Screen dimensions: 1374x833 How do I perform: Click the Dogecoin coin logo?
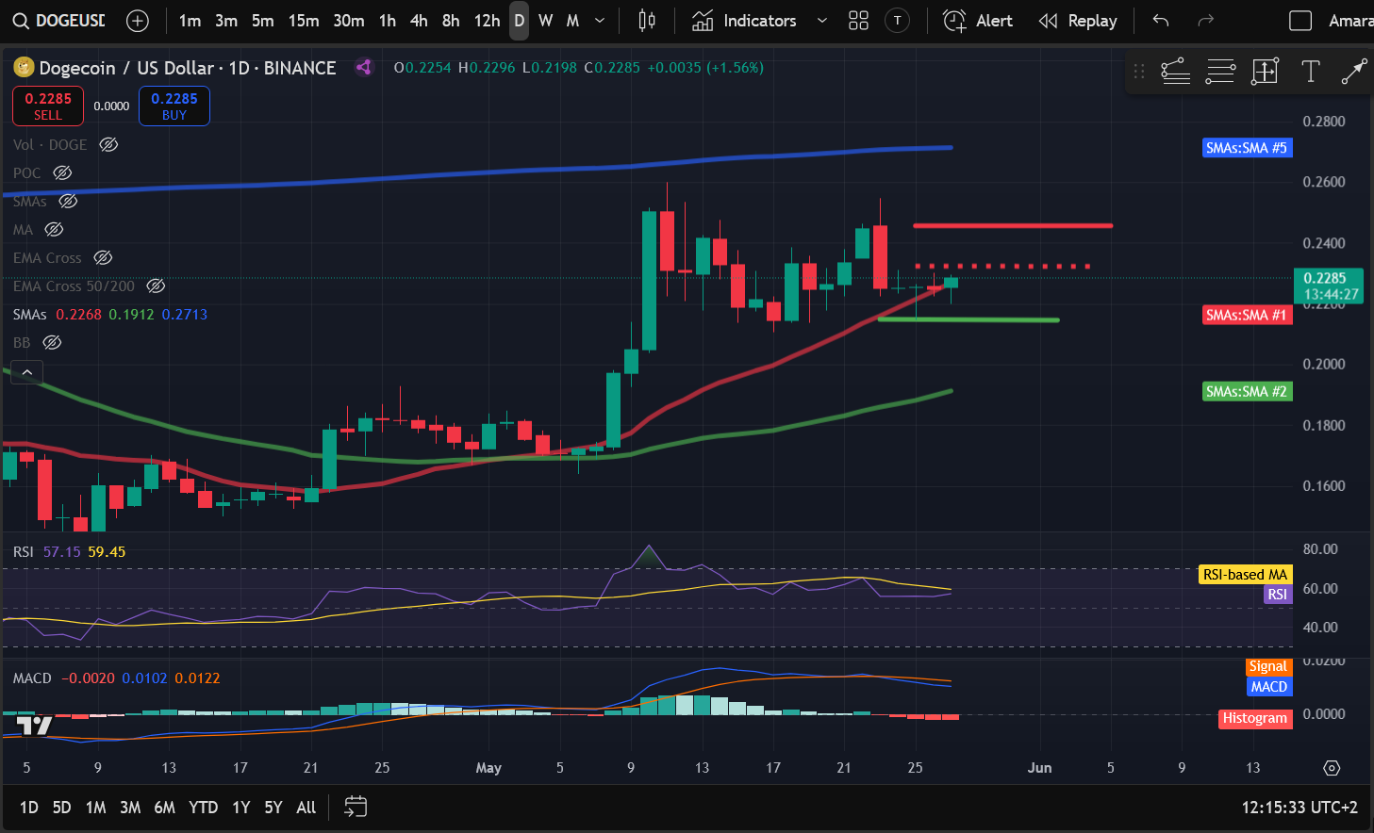coord(24,68)
